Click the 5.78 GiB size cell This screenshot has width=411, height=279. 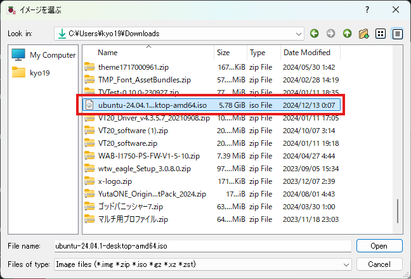click(x=232, y=105)
